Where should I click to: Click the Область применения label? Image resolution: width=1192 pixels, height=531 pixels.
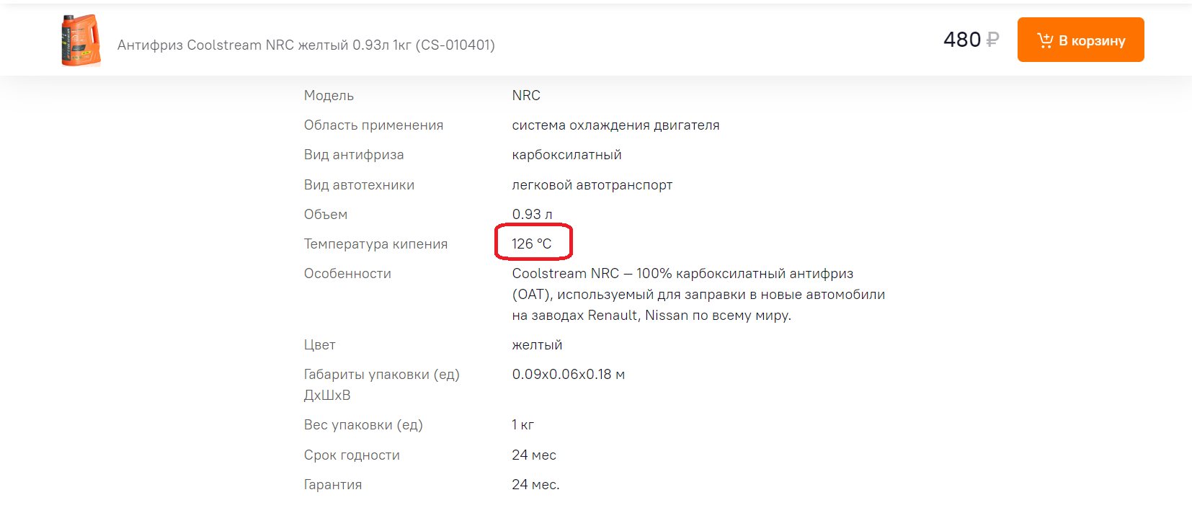point(373,125)
